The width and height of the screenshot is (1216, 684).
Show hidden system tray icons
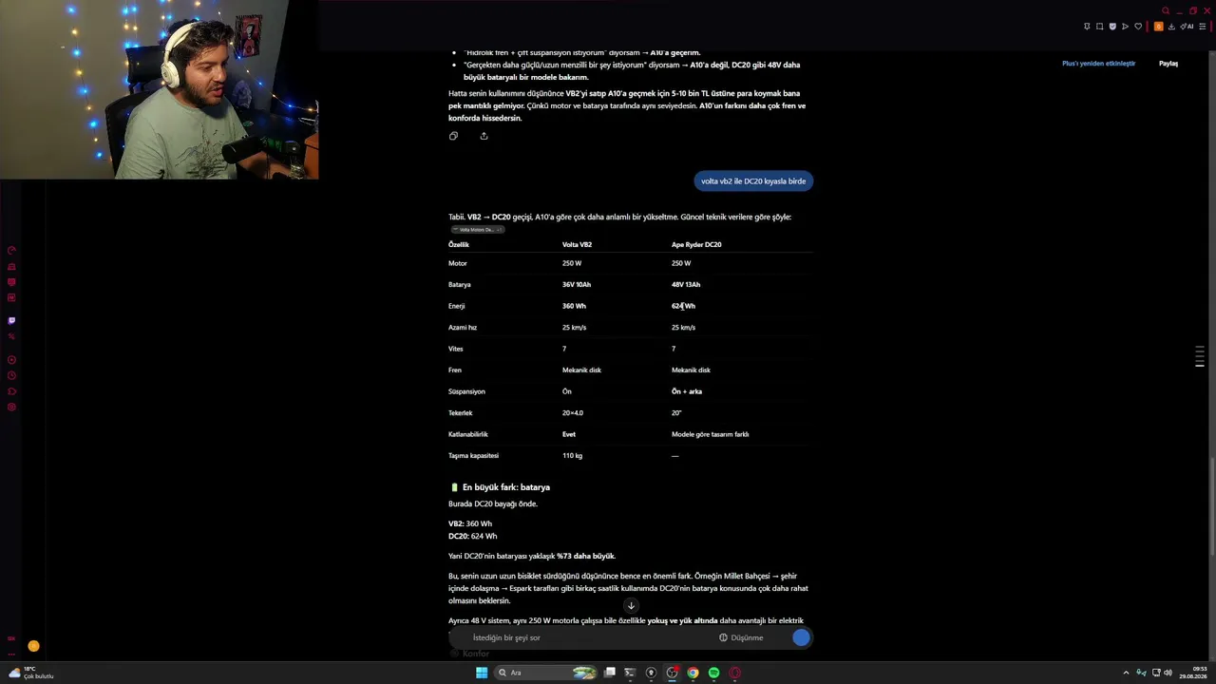click(1126, 673)
